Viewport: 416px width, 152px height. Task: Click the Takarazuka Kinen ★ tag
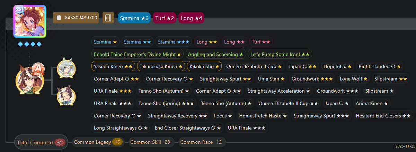[161, 66]
